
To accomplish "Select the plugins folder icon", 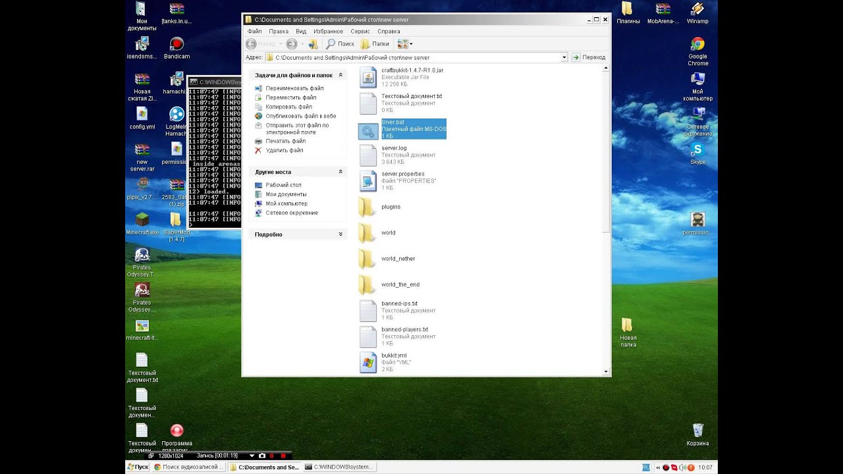I will (367, 207).
